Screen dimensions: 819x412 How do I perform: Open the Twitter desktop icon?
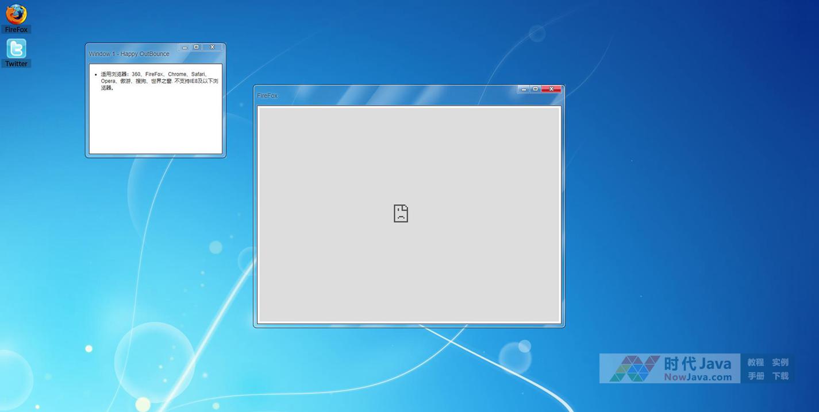(x=16, y=48)
